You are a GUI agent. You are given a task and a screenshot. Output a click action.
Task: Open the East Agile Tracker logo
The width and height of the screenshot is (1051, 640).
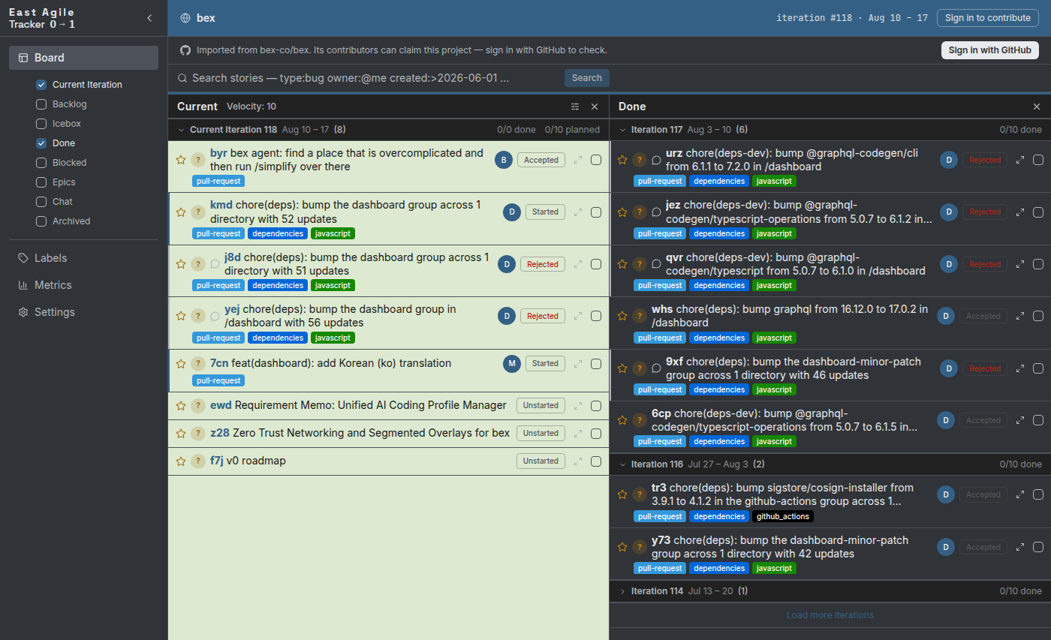click(42, 18)
